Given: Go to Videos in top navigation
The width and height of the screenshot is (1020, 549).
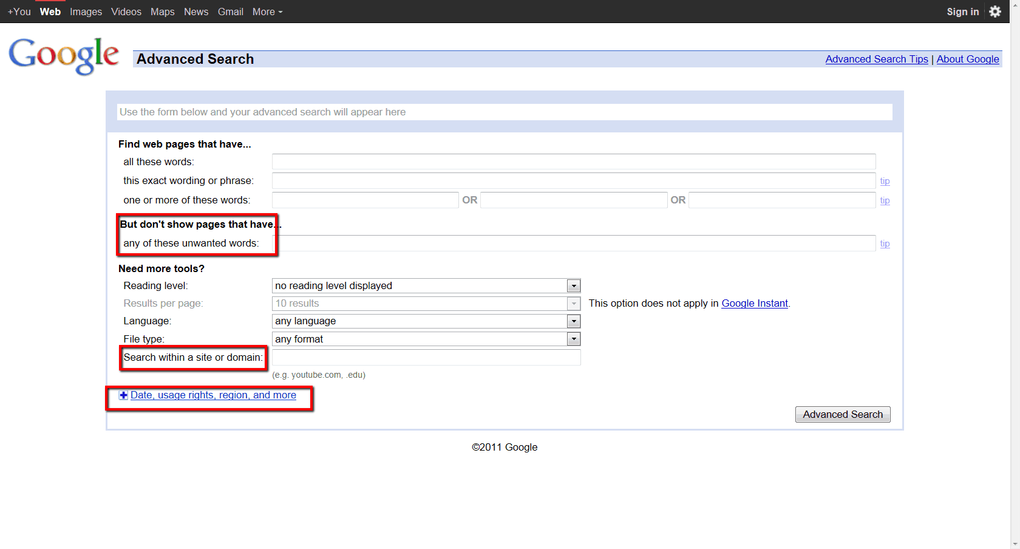Looking at the screenshot, I should click(126, 12).
